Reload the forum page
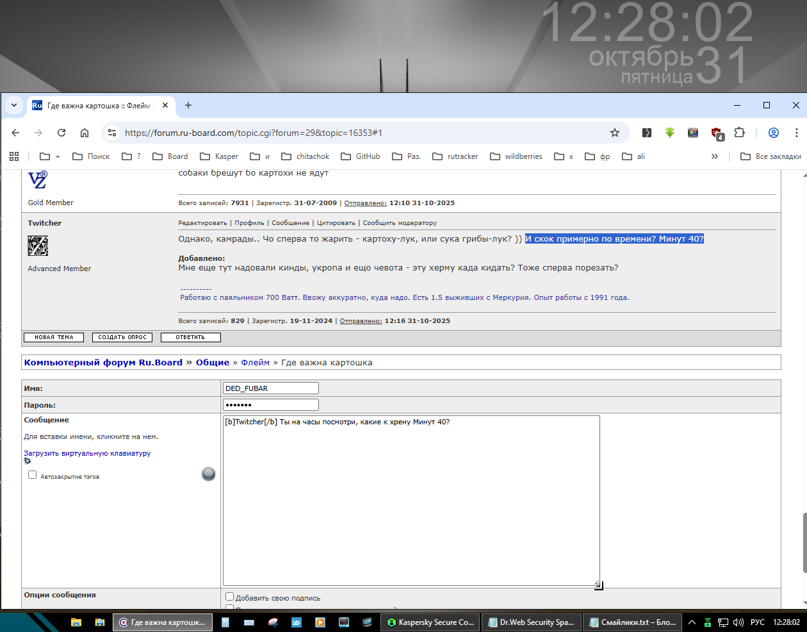The width and height of the screenshot is (807, 632). 61,133
